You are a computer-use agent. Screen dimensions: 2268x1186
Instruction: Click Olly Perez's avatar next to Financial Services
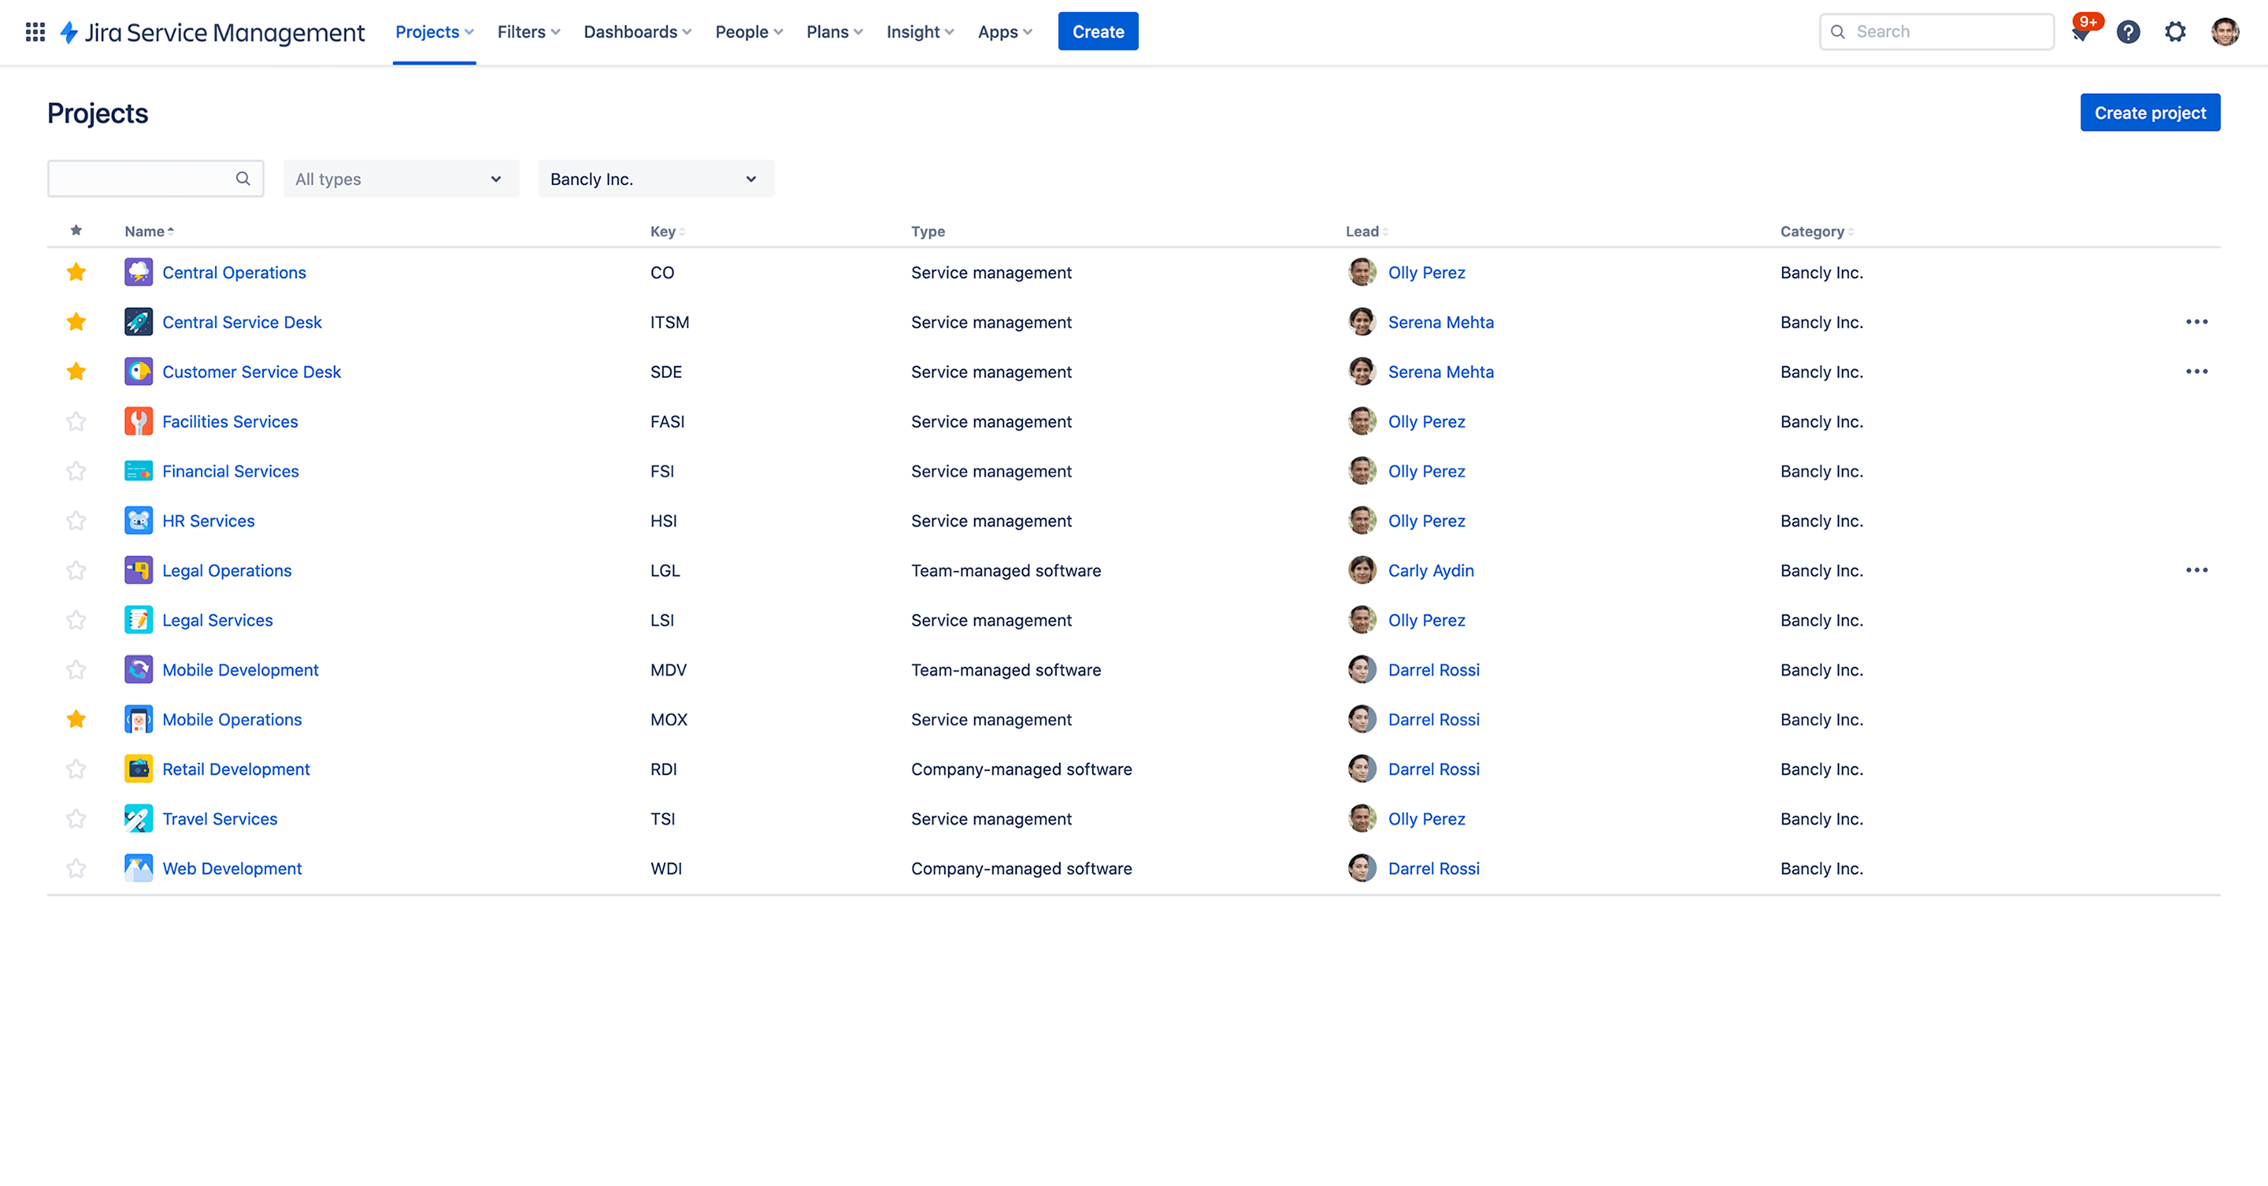pyautogui.click(x=1362, y=471)
